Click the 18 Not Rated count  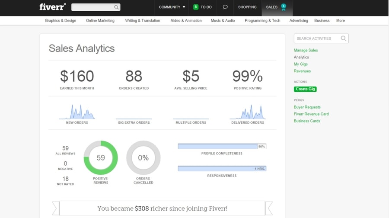click(66, 179)
